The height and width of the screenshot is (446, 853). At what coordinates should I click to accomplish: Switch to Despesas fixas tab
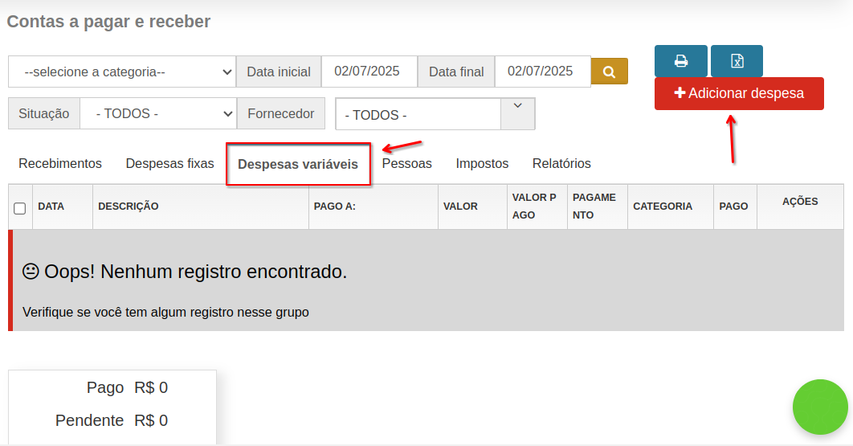(x=169, y=163)
